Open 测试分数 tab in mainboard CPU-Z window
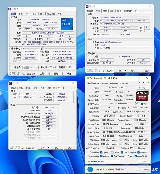The height and width of the screenshot is (174, 160). click(128, 11)
